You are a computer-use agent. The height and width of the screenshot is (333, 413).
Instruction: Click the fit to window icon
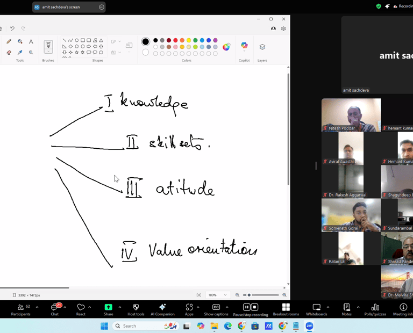(199, 295)
